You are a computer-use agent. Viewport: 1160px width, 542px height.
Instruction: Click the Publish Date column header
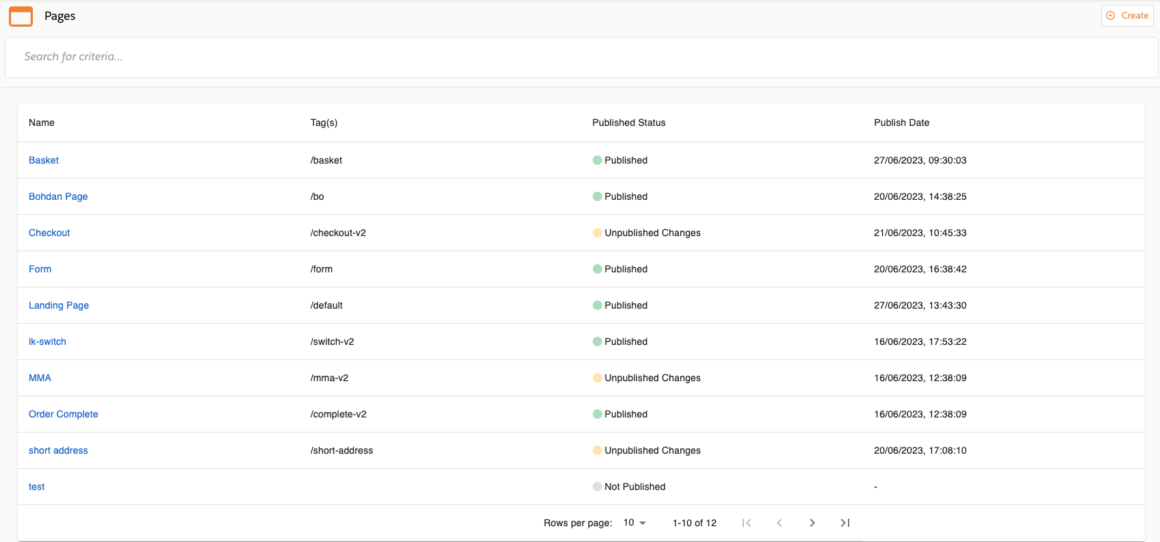coord(901,122)
